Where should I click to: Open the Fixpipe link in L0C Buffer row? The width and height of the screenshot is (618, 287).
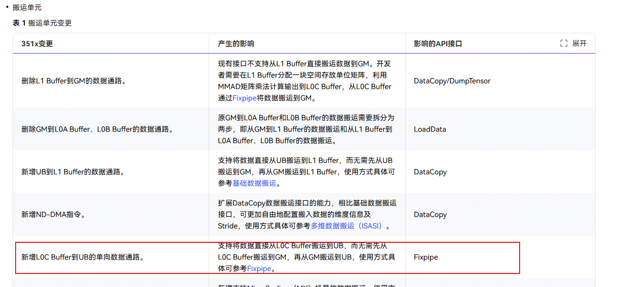(x=259, y=269)
